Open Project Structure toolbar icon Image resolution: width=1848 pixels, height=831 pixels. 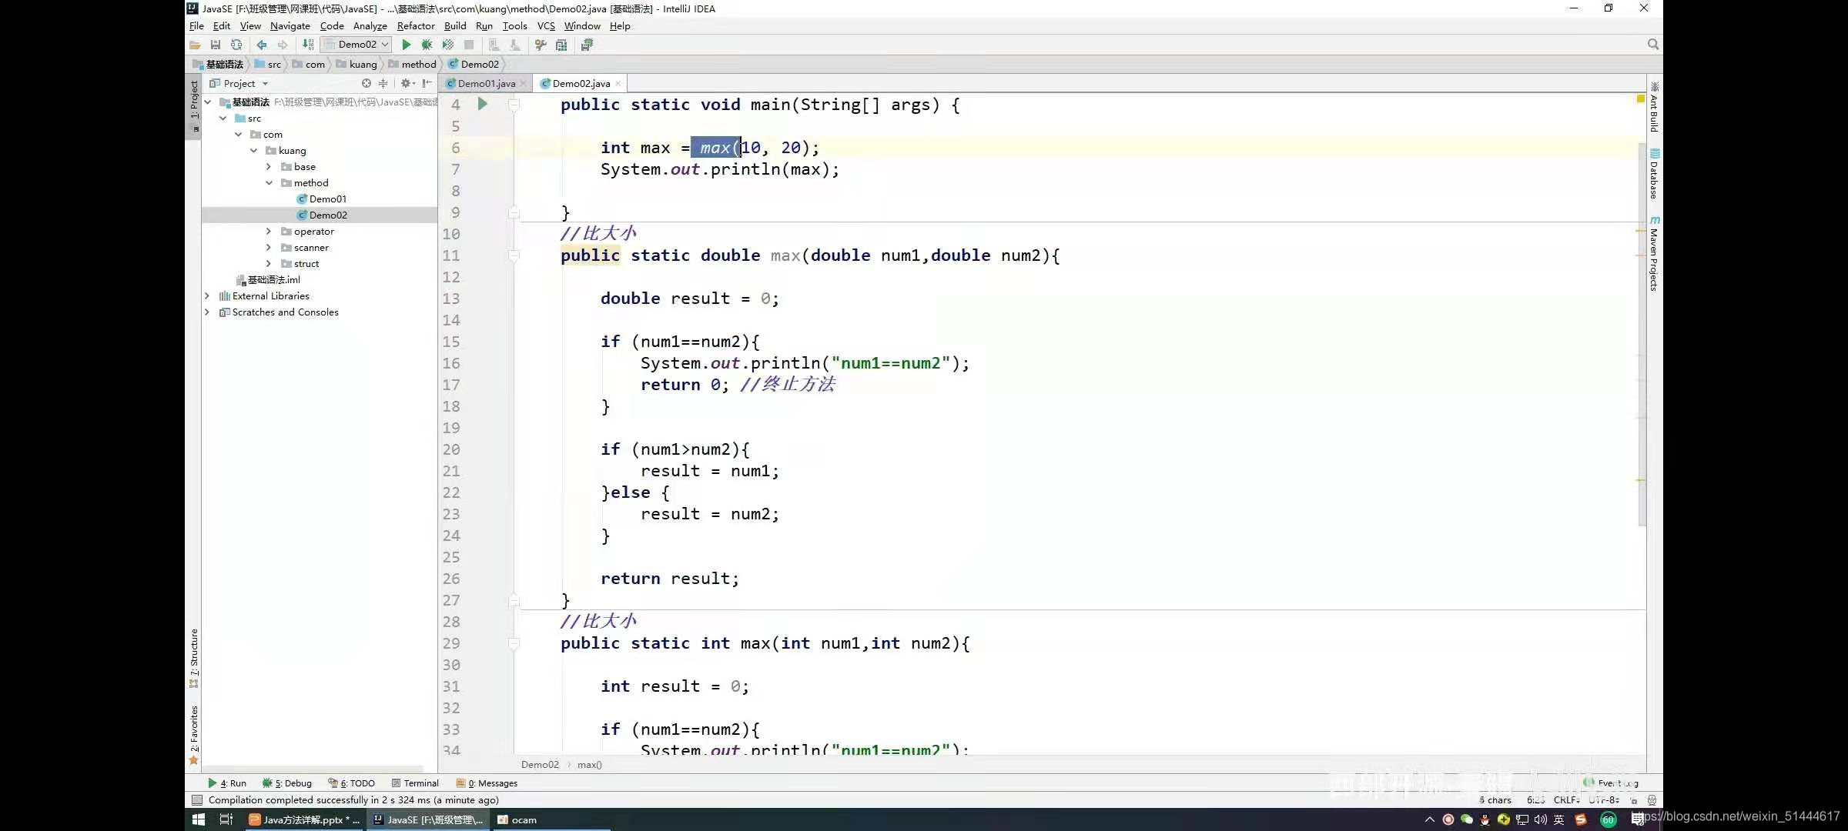(x=561, y=45)
